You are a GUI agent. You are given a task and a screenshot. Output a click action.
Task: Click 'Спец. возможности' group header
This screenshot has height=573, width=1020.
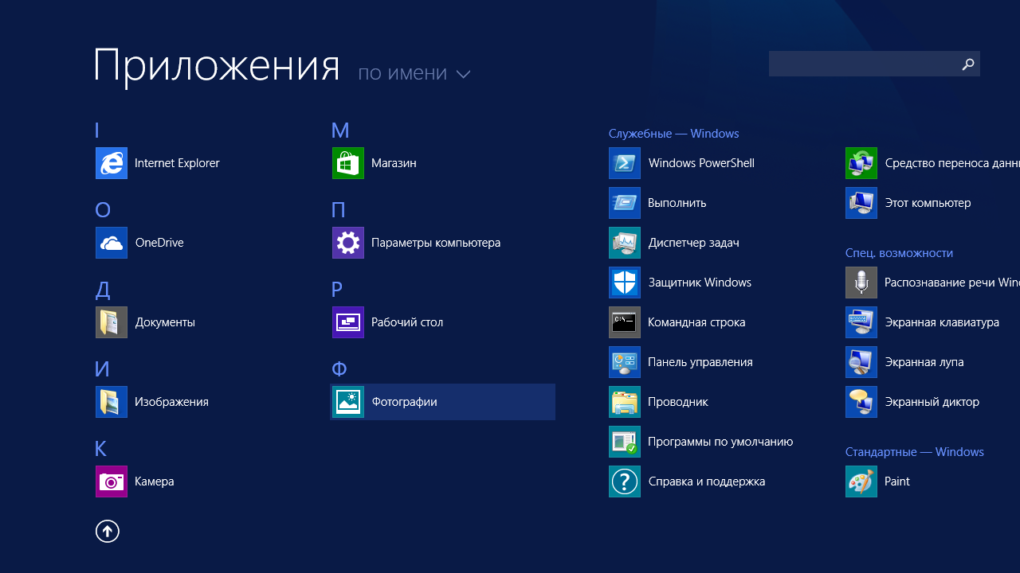coord(900,253)
